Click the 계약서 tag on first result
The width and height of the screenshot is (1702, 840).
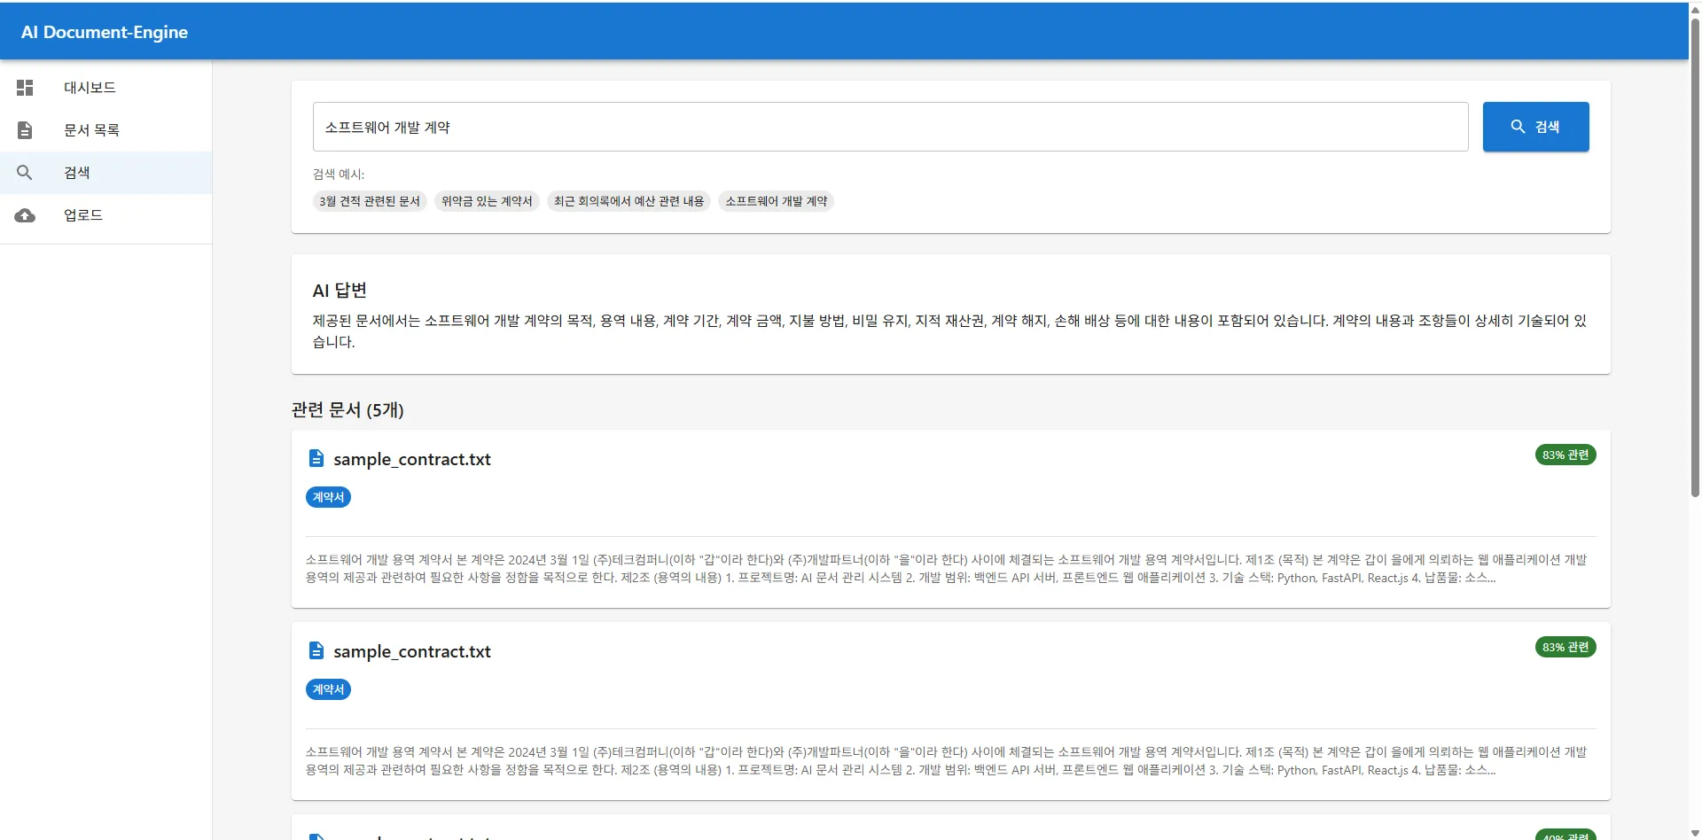click(328, 497)
